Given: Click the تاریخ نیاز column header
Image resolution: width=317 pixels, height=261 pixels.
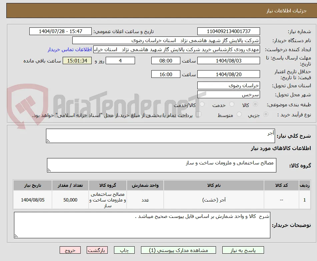Looking at the screenshot, I should click(33, 185).
